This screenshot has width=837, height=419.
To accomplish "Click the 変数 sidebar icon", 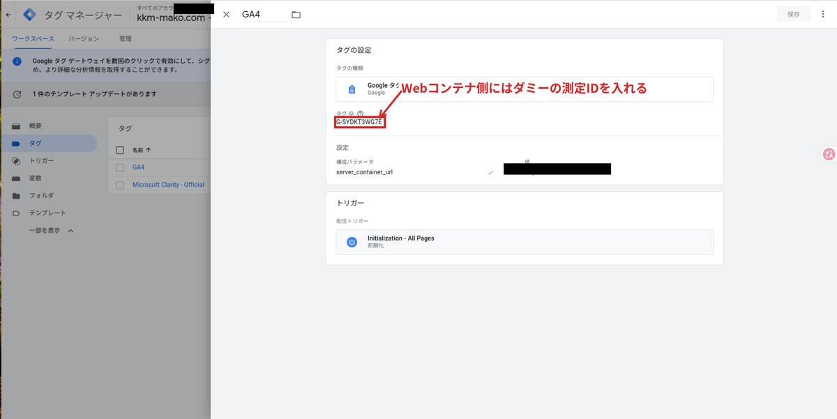I will (16, 178).
